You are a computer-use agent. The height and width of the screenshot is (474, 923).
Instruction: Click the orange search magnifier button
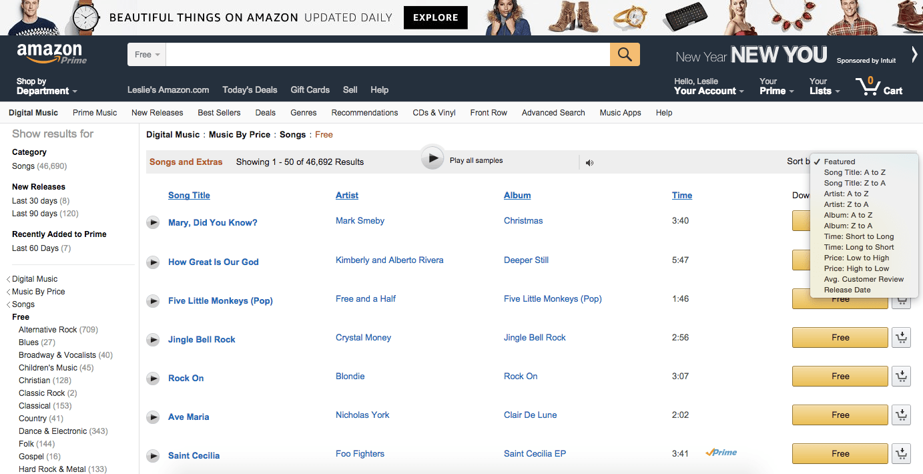[x=625, y=55]
